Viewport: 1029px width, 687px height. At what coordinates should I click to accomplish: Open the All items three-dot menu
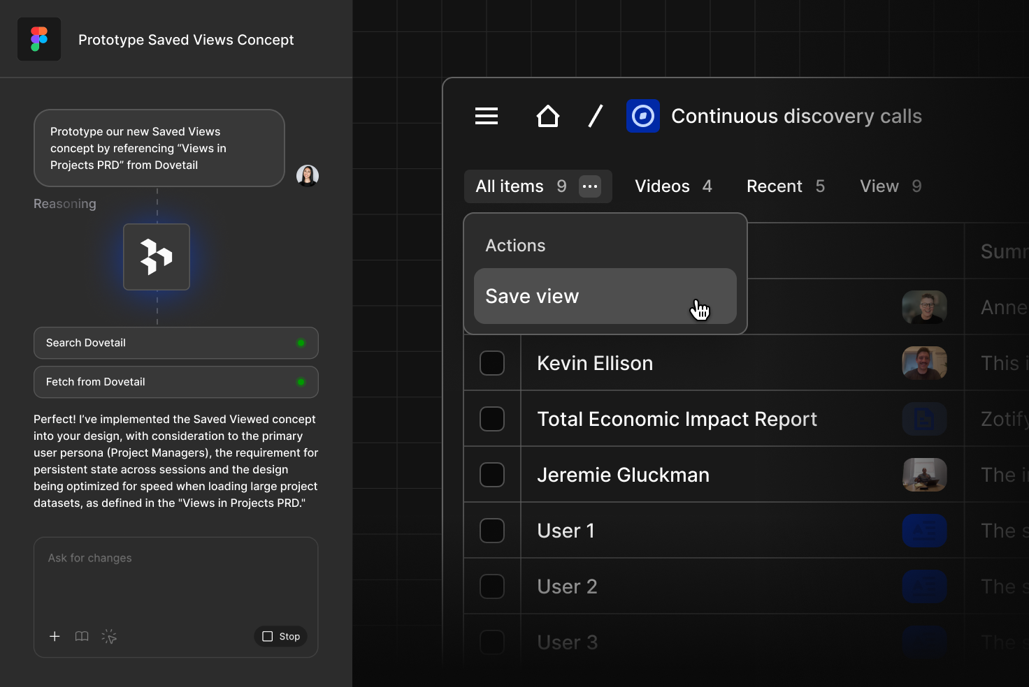pyautogui.click(x=590, y=186)
